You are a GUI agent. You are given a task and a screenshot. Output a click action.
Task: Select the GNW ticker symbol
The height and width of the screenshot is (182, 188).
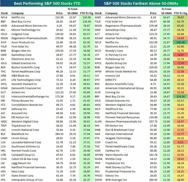coord(4,88)
